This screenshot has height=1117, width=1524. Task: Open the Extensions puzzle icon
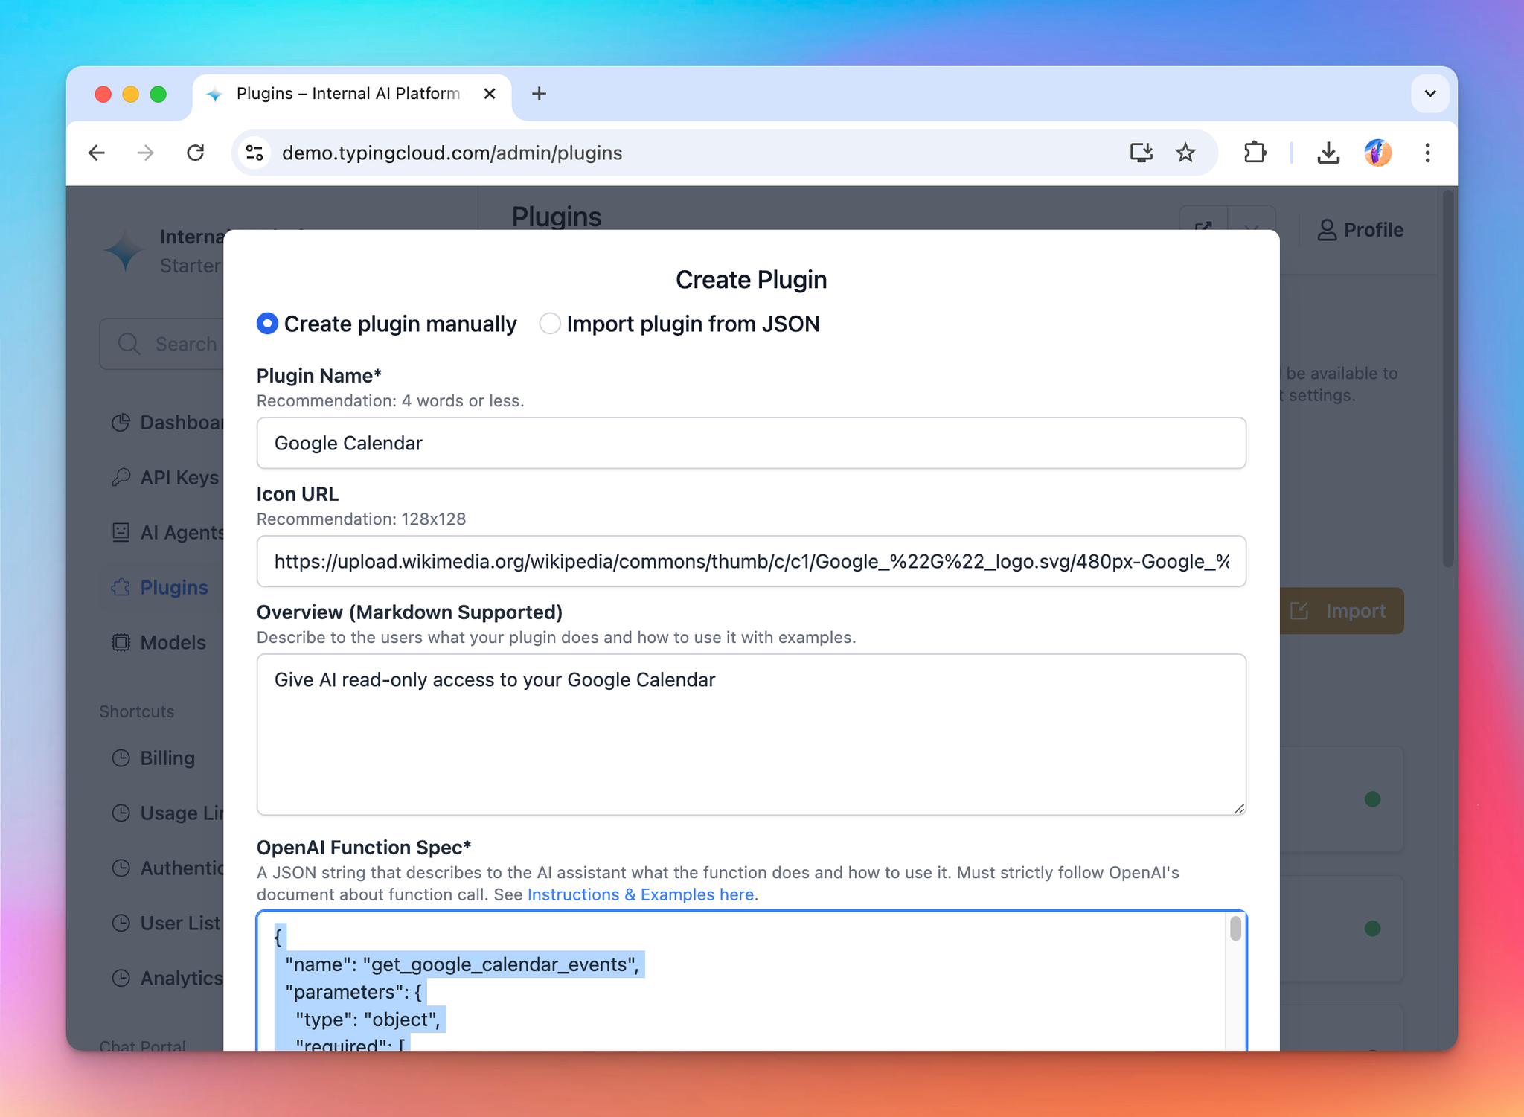pyautogui.click(x=1255, y=153)
